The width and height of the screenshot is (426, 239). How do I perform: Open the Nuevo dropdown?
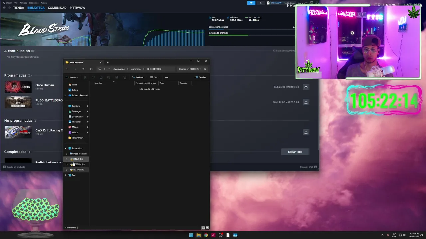coord(72,77)
